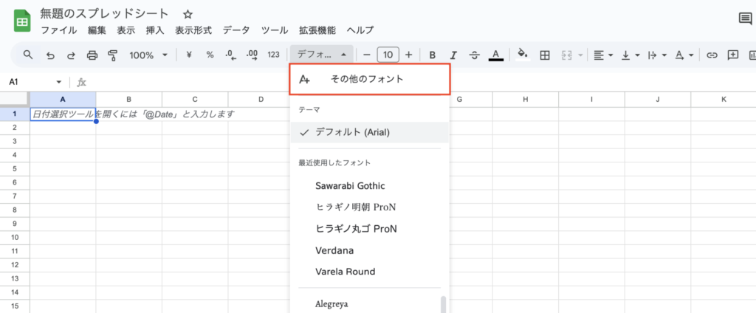The width and height of the screenshot is (756, 313).
Task: Click the print icon in toolbar
Action: coord(92,55)
